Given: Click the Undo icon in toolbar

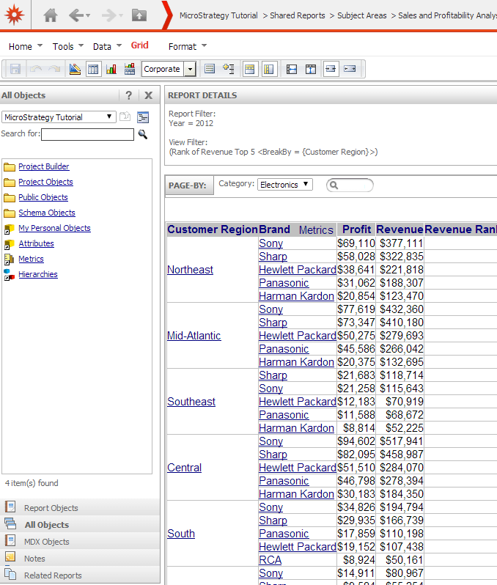Looking at the screenshot, I should point(36,69).
